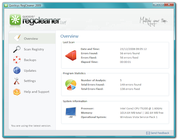Screen dimensions: 178x140
Task: Click the Number of Analysis value '5'
Action: 121,80
